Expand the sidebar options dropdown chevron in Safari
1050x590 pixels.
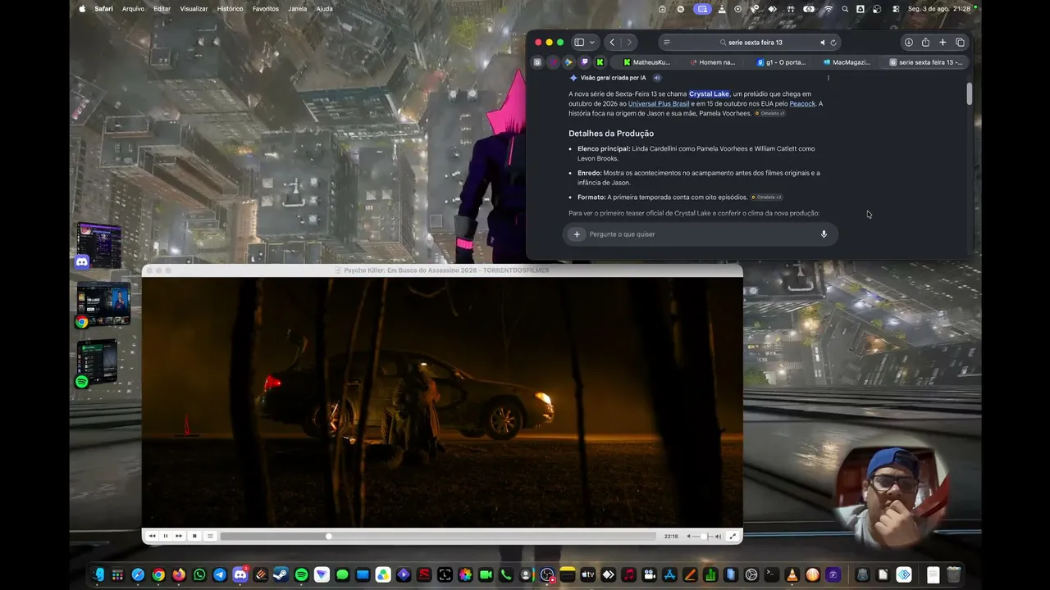point(591,43)
